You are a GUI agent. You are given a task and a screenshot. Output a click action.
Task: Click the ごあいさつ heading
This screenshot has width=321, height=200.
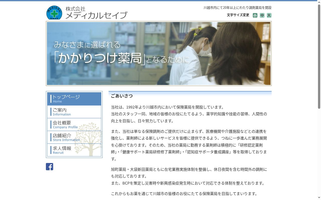coord(122,96)
